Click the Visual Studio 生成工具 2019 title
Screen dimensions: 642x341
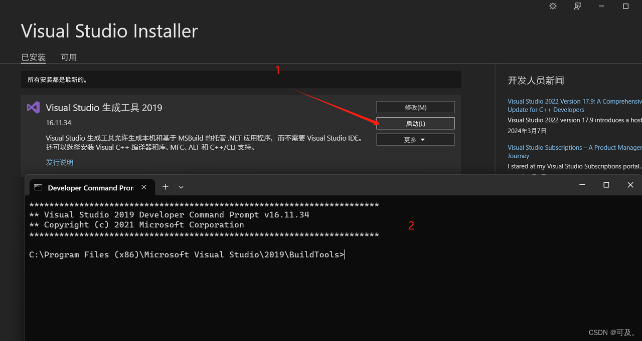point(104,108)
